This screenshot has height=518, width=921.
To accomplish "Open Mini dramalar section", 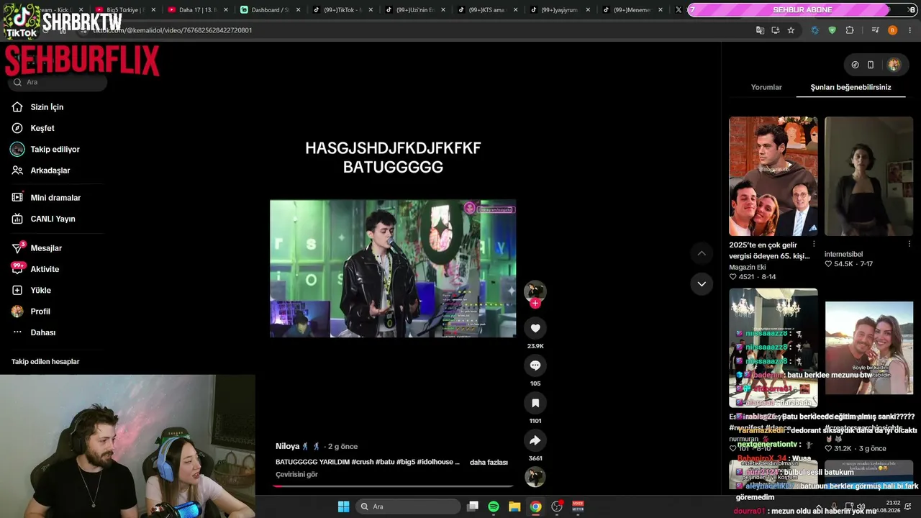I will (55, 198).
